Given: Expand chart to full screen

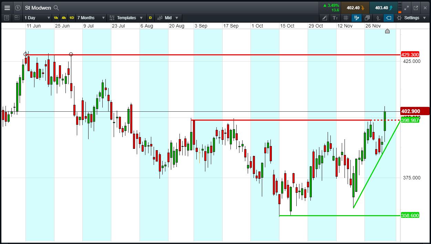Looking at the screenshot, I should 407,8.
